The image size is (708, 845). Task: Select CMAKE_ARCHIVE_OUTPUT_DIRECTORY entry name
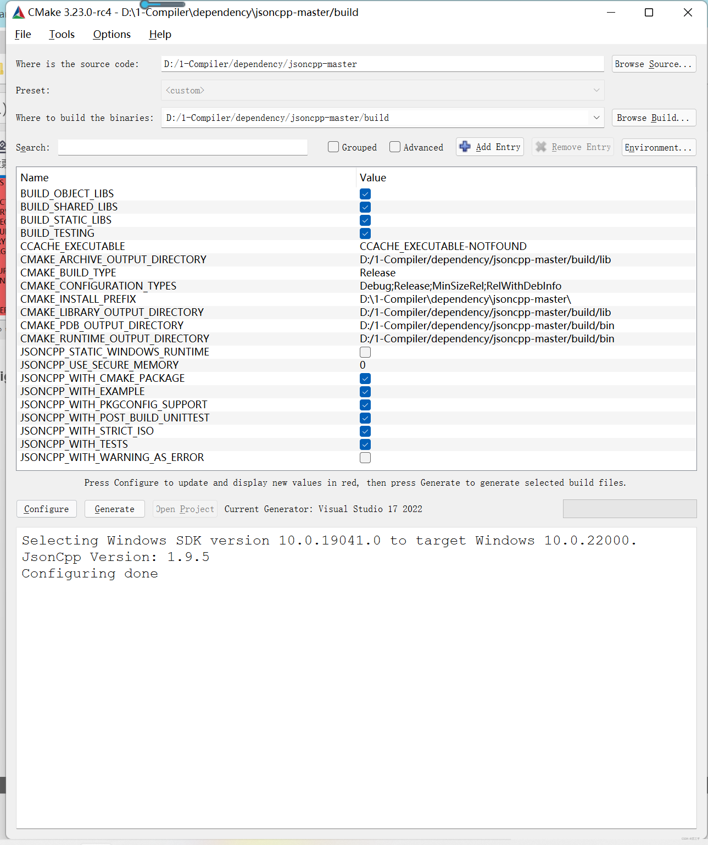(x=113, y=259)
